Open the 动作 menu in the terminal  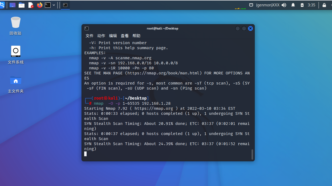pos(101,36)
